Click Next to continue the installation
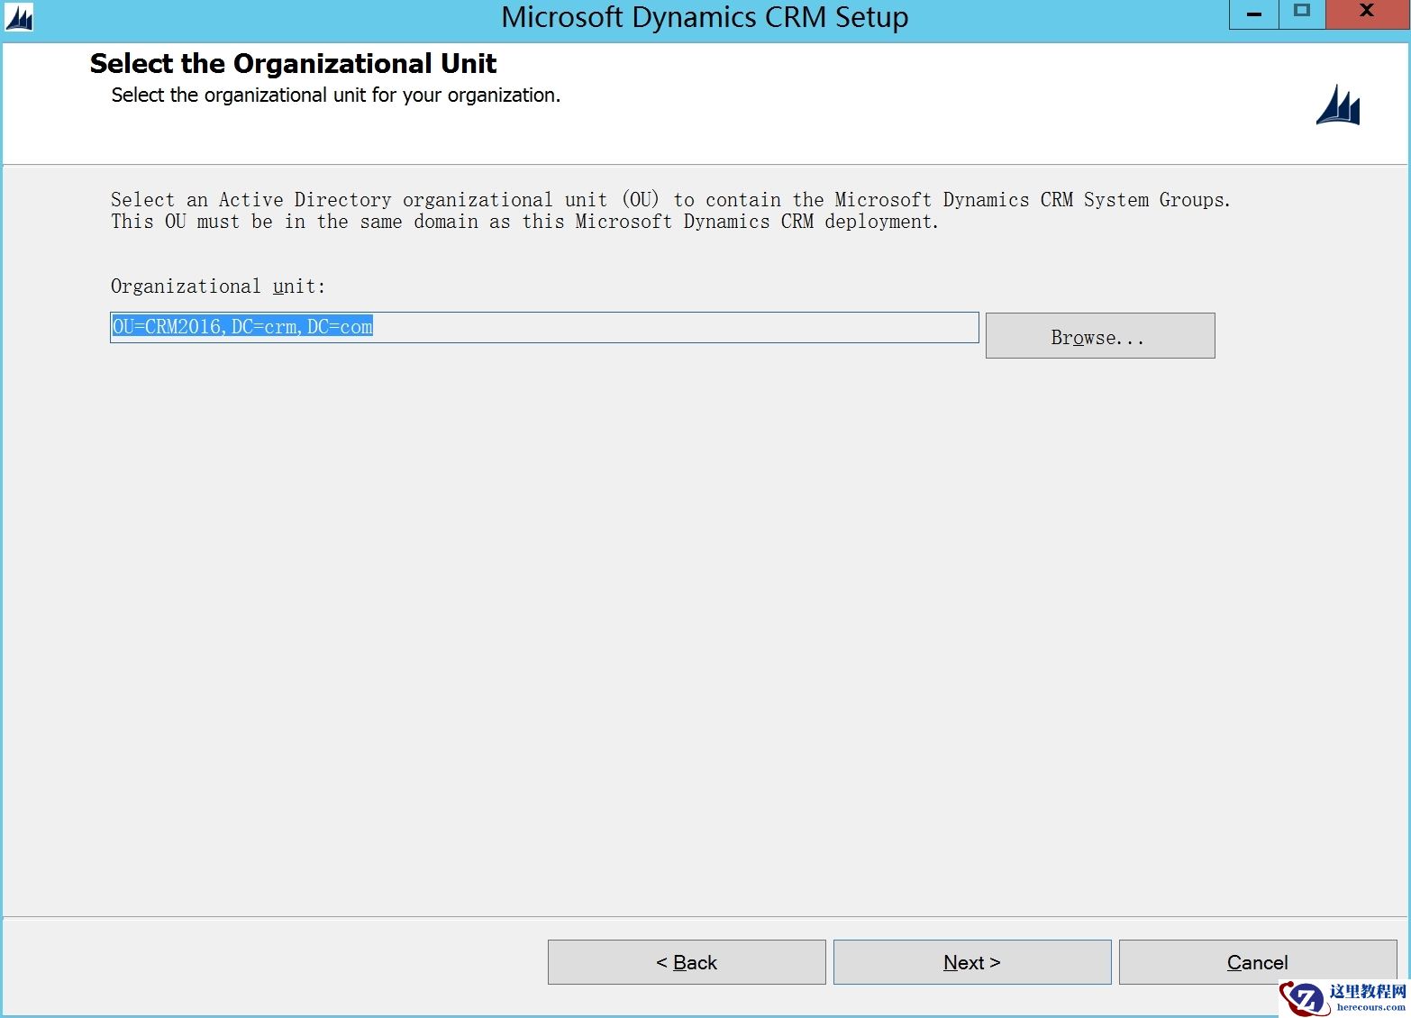This screenshot has height=1018, width=1411. pos(971,961)
